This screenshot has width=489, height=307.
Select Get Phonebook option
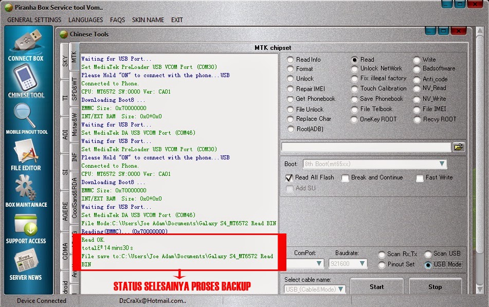tap(291, 99)
